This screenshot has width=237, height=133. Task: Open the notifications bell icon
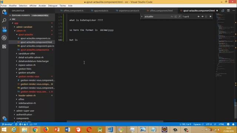pos(233,124)
